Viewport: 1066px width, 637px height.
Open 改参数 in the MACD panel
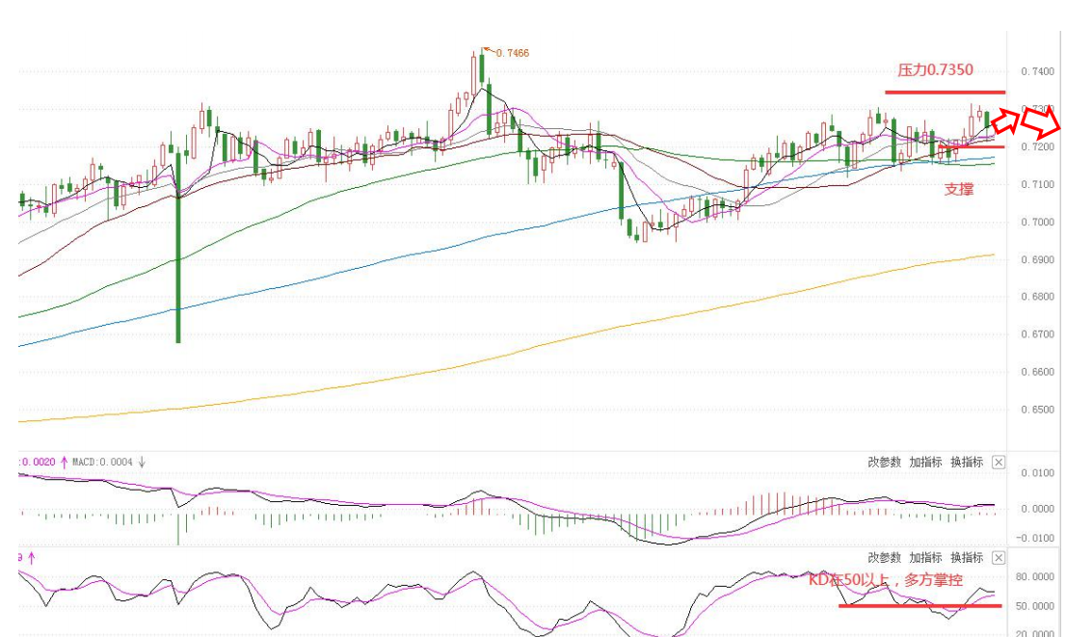click(x=884, y=463)
